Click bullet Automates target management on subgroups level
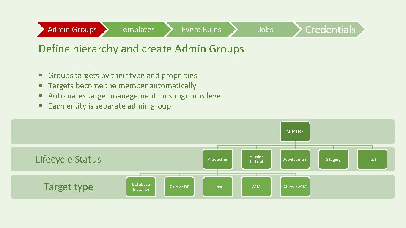Image resolution: width=406 pixels, height=228 pixels. (x=135, y=96)
